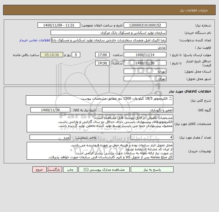
Task: Click the price validity date 1400/11/30
Action: [x=145, y=63]
